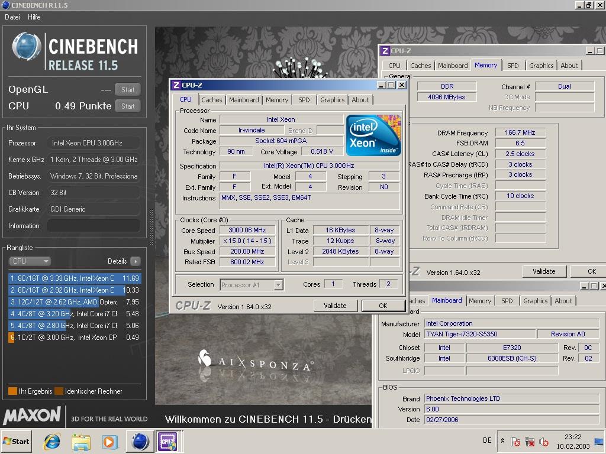606x454 pixels.
Task: Open the Datei menu
Action: 12,17
